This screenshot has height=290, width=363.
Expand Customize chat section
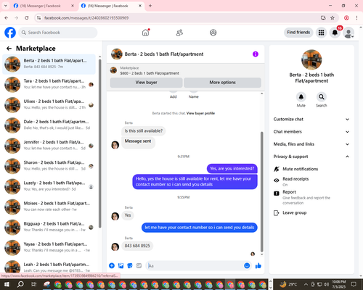(x=311, y=119)
